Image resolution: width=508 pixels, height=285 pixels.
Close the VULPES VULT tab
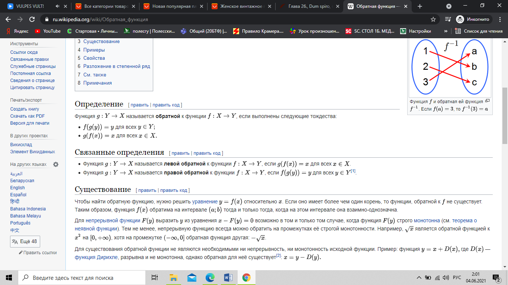tap(66, 6)
